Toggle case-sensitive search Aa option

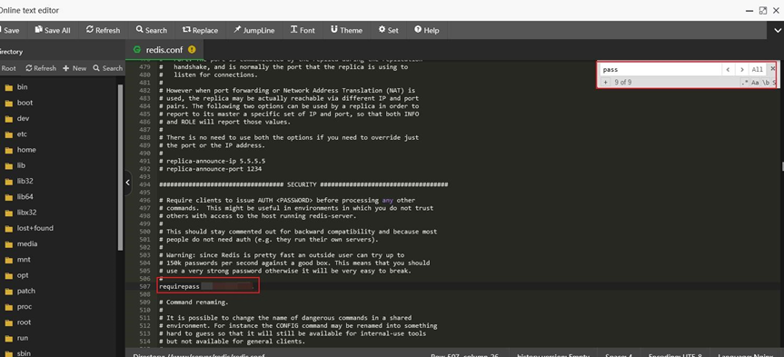tap(755, 83)
